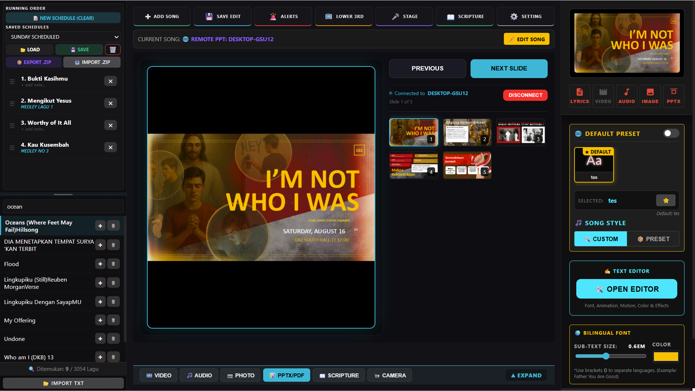The height and width of the screenshot is (391, 695).
Task: Adjust the Sub-Text Size slider
Action: [x=610, y=356]
